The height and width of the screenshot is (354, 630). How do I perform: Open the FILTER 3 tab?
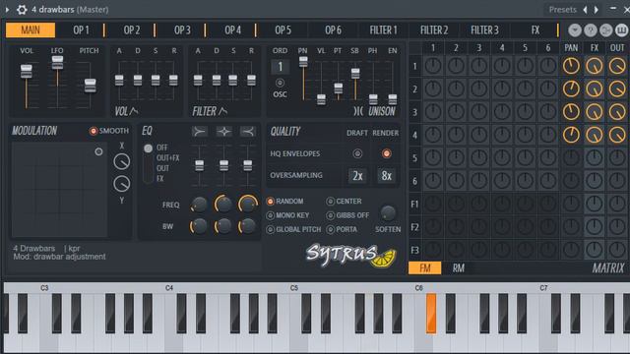(x=484, y=30)
